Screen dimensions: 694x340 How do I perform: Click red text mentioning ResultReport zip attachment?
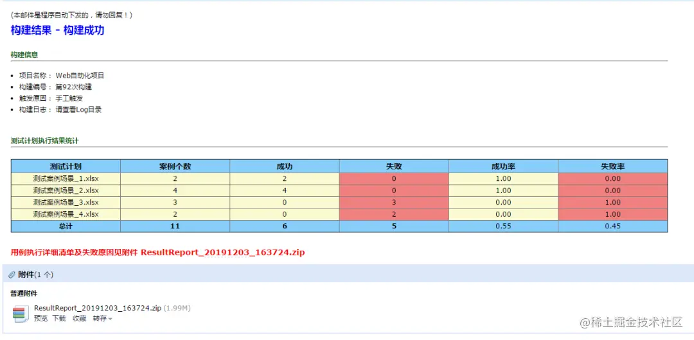pyautogui.click(x=157, y=253)
